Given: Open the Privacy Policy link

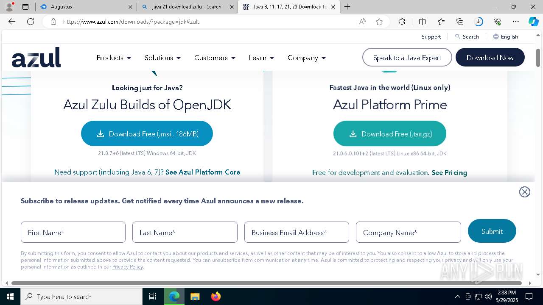Looking at the screenshot, I should pyautogui.click(x=128, y=267).
